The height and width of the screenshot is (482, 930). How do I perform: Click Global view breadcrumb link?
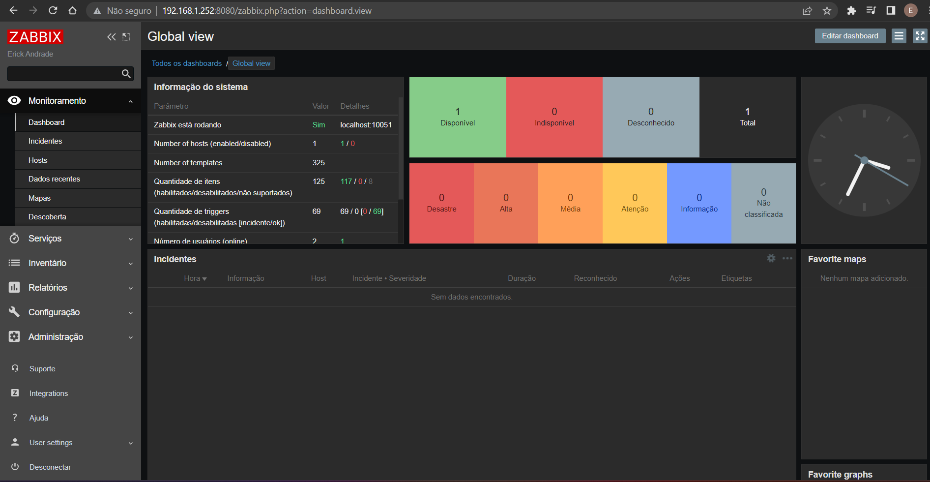point(251,63)
